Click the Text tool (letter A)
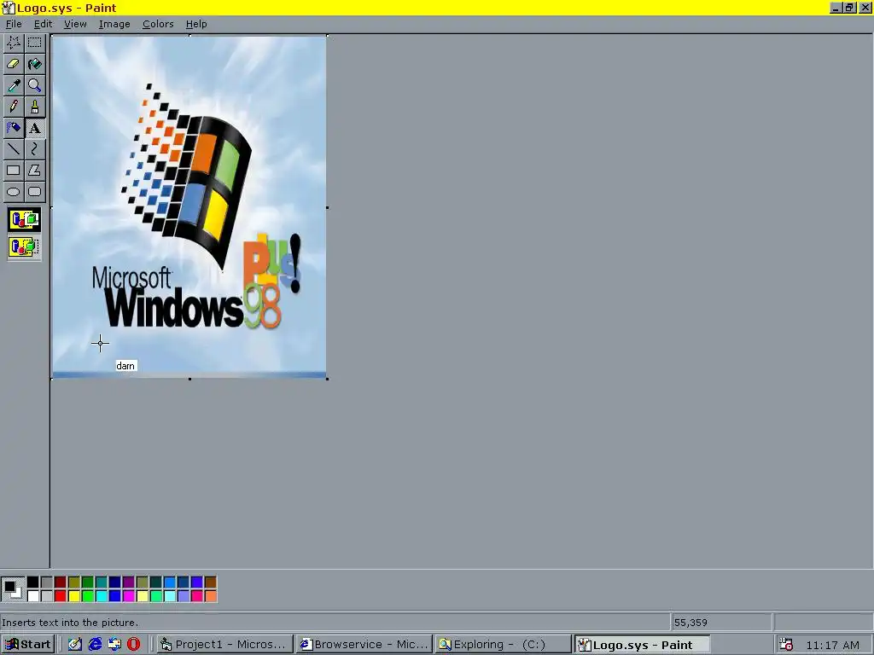Image resolution: width=874 pixels, height=655 pixels. (34, 128)
